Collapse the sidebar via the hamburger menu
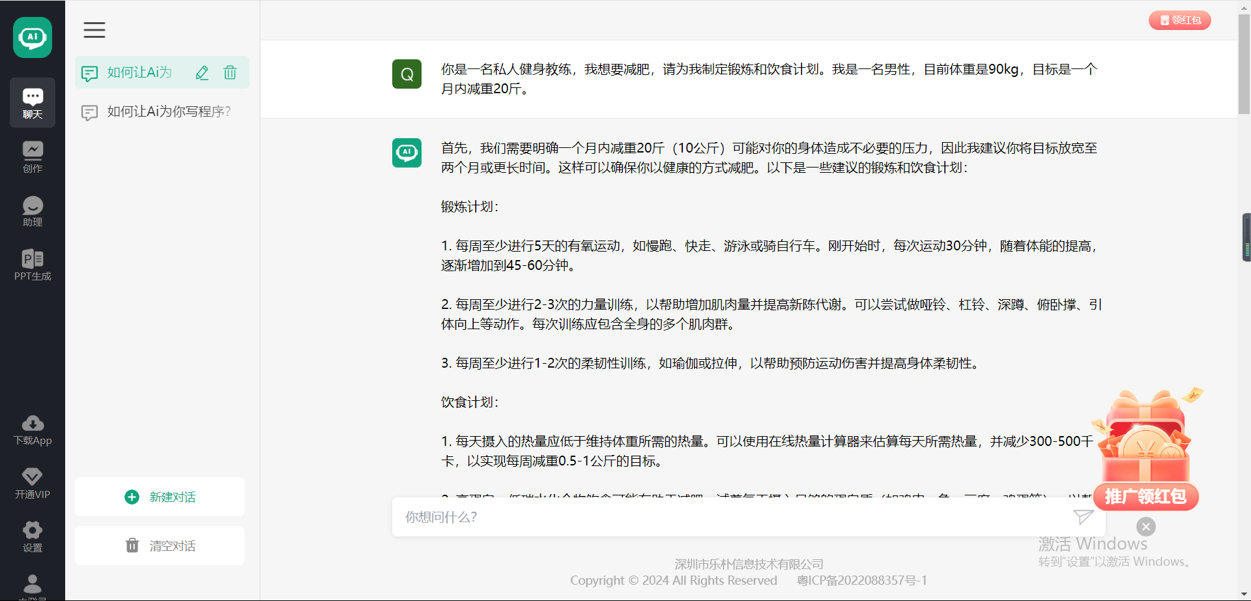Viewport: 1251px width, 601px height. click(x=94, y=30)
